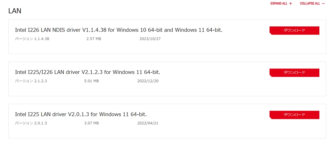
Task: Click the minus icon beside COLLAPSE ALL
Action: click(x=323, y=4)
